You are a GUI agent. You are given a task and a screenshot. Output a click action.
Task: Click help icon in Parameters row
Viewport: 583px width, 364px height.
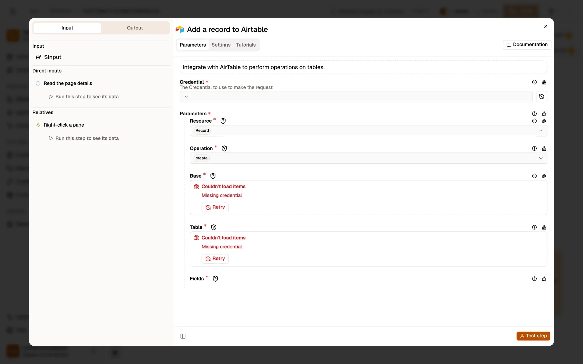[x=534, y=114]
